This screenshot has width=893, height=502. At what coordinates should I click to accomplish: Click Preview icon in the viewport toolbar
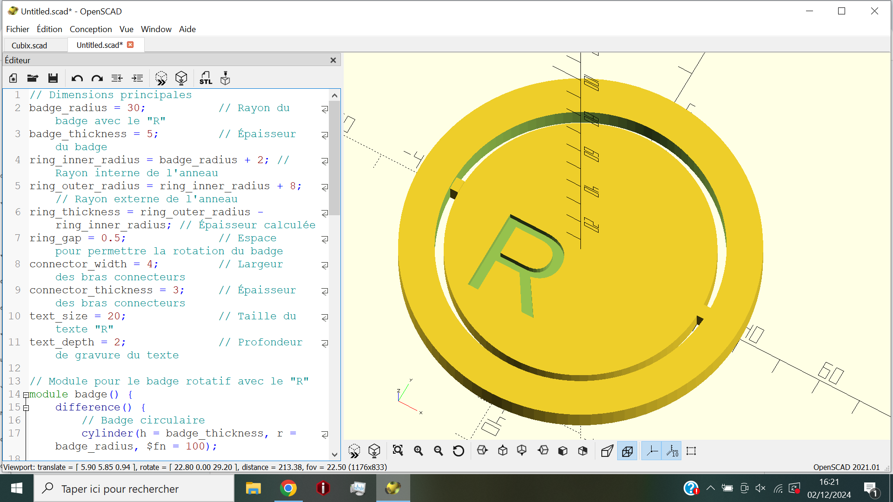coord(354,451)
